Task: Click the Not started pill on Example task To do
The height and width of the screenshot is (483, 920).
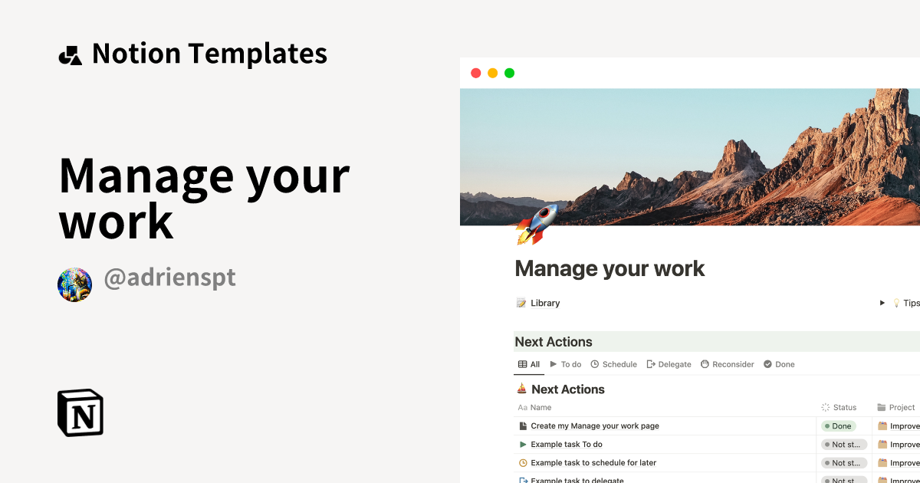Action: (x=843, y=444)
